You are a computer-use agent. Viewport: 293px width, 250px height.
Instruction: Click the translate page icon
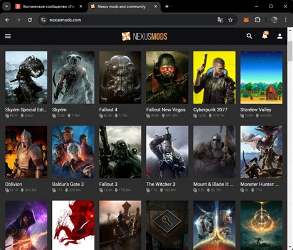point(220,20)
